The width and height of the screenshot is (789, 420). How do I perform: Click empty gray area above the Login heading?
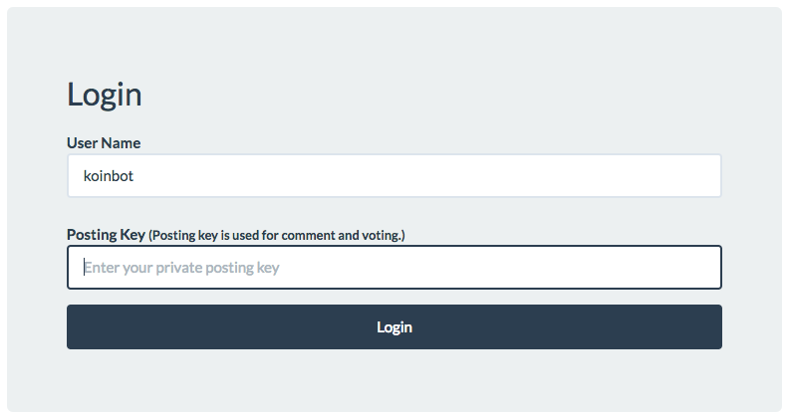394,40
